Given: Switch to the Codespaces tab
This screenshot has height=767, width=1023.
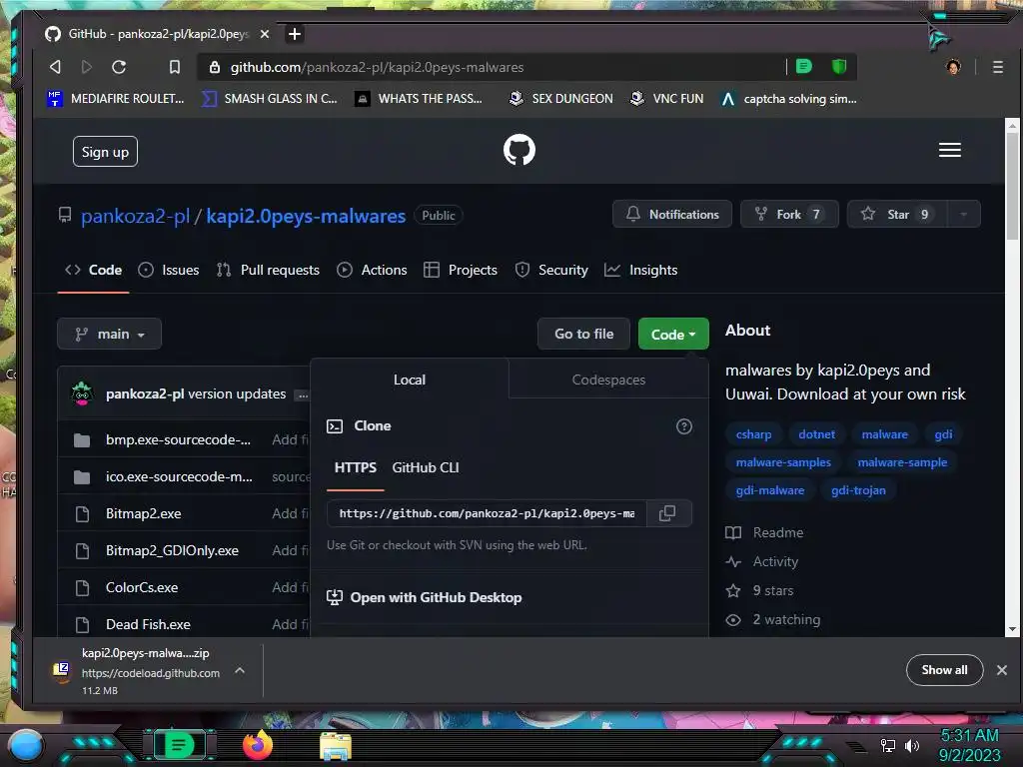Looking at the screenshot, I should click(x=608, y=380).
